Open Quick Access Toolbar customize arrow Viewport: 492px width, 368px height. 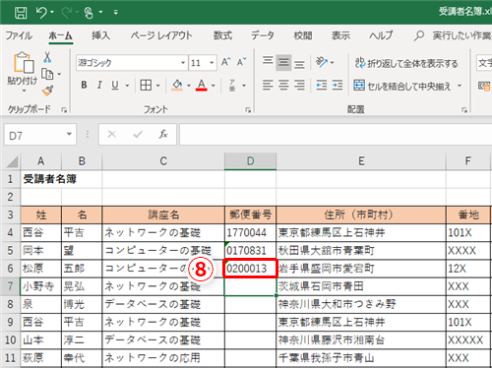(x=116, y=13)
